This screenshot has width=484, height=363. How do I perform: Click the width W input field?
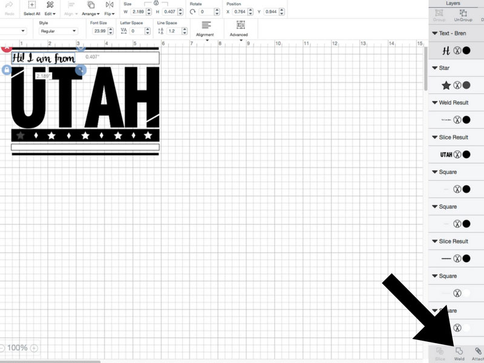coord(138,11)
